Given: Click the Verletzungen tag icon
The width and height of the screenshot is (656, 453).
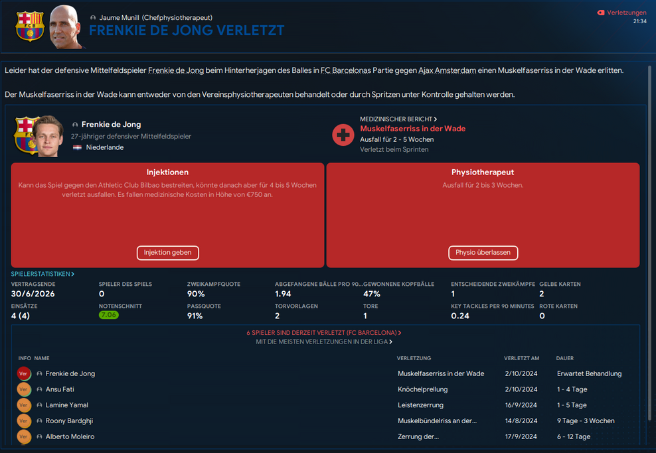Looking at the screenshot, I should (x=601, y=13).
